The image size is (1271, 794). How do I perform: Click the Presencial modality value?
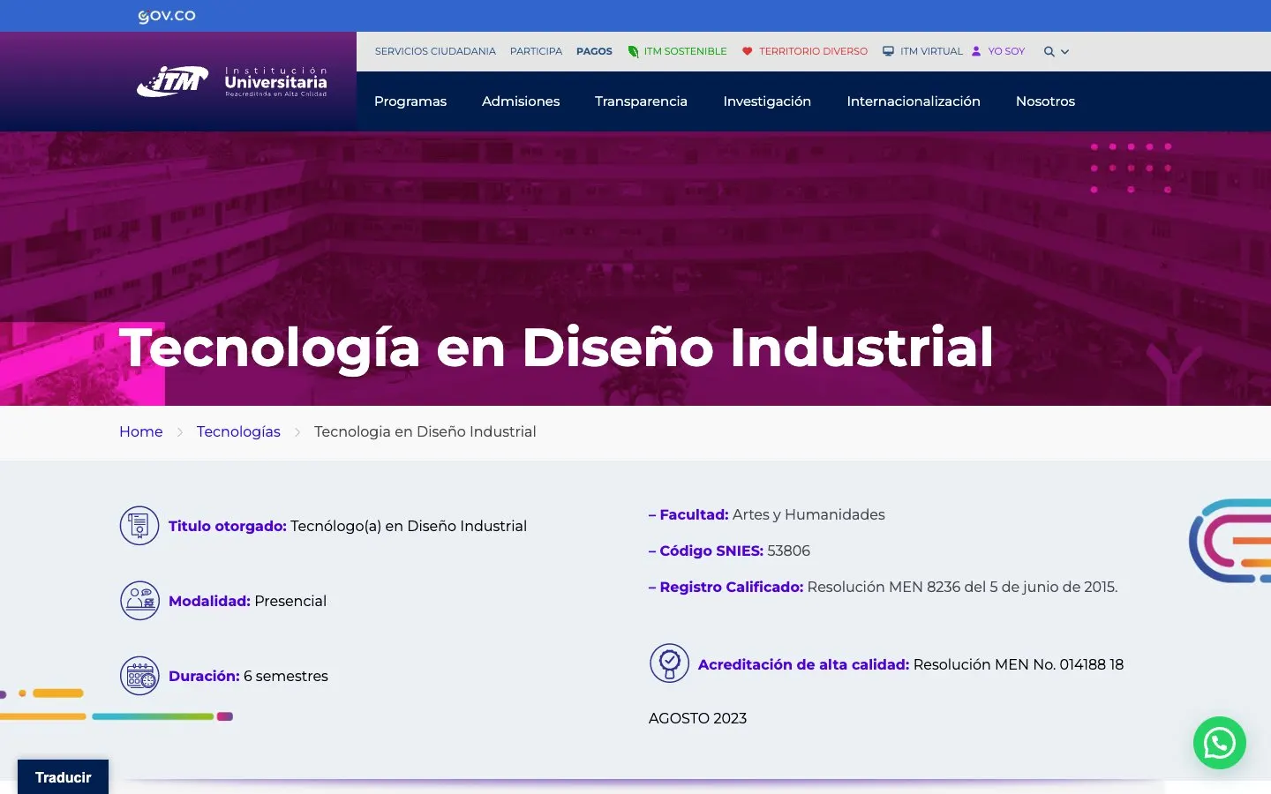[290, 601]
